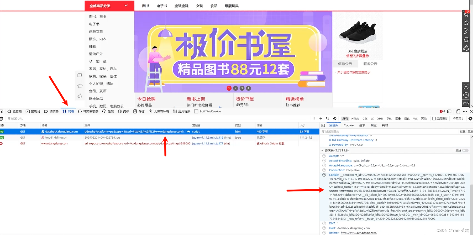
Task: Open favorites star icon in sidebar
Action: click(466, 23)
